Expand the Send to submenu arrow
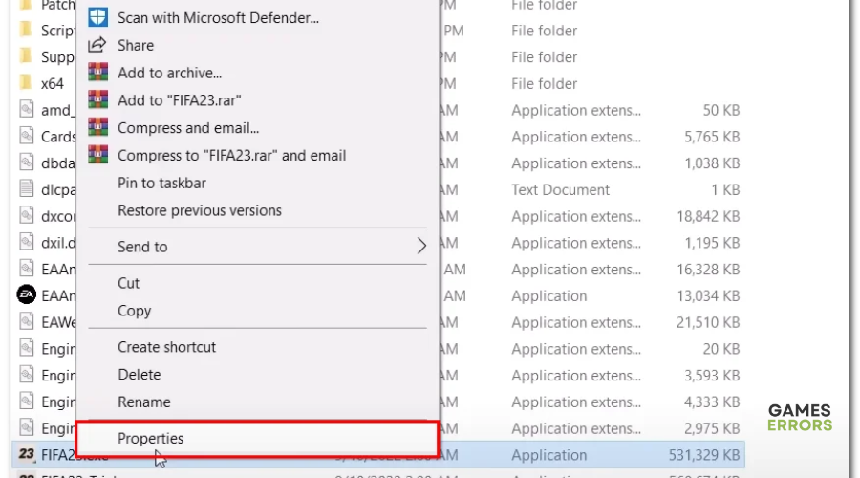The image size is (860, 478). (x=420, y=246)
